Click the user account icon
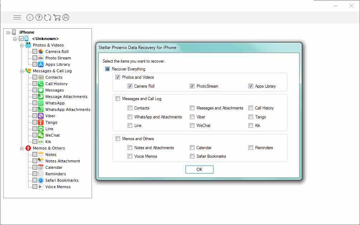Viewport: 360px width, 225px height. click(66, 18)
